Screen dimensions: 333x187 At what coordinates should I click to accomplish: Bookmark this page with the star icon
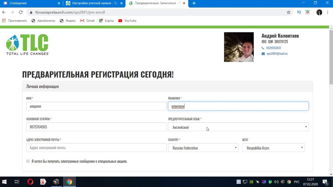(x=289, y=12)
